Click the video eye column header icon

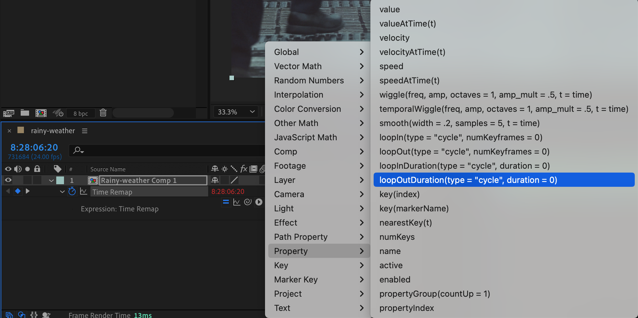click(x=8, y=169)
